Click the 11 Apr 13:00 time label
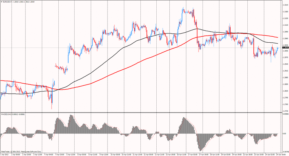 [138, 155]
